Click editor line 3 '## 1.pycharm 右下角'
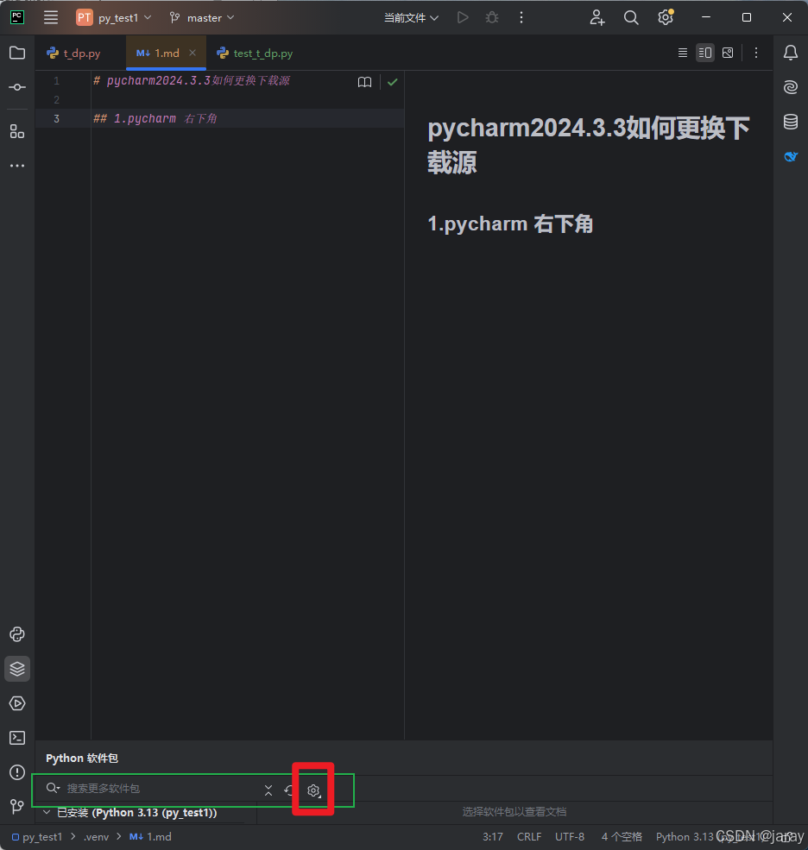Image resolution: width=808 pixels, height=850 pixels. click(x=155, y=119)
